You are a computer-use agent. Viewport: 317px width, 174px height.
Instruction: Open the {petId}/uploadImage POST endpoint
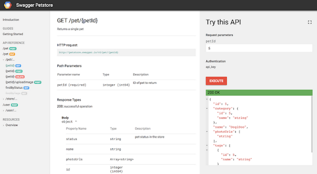24,82
